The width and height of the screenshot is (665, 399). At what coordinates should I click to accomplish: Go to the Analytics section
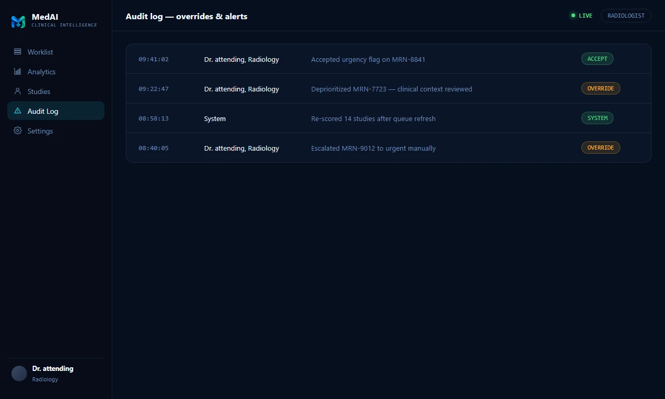tap(56, 72)
